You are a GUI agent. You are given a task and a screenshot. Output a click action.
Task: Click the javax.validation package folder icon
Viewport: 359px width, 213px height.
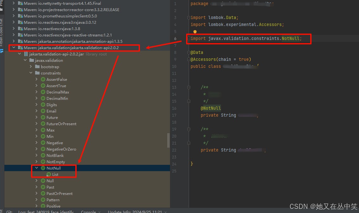click(x=32, y=60)
